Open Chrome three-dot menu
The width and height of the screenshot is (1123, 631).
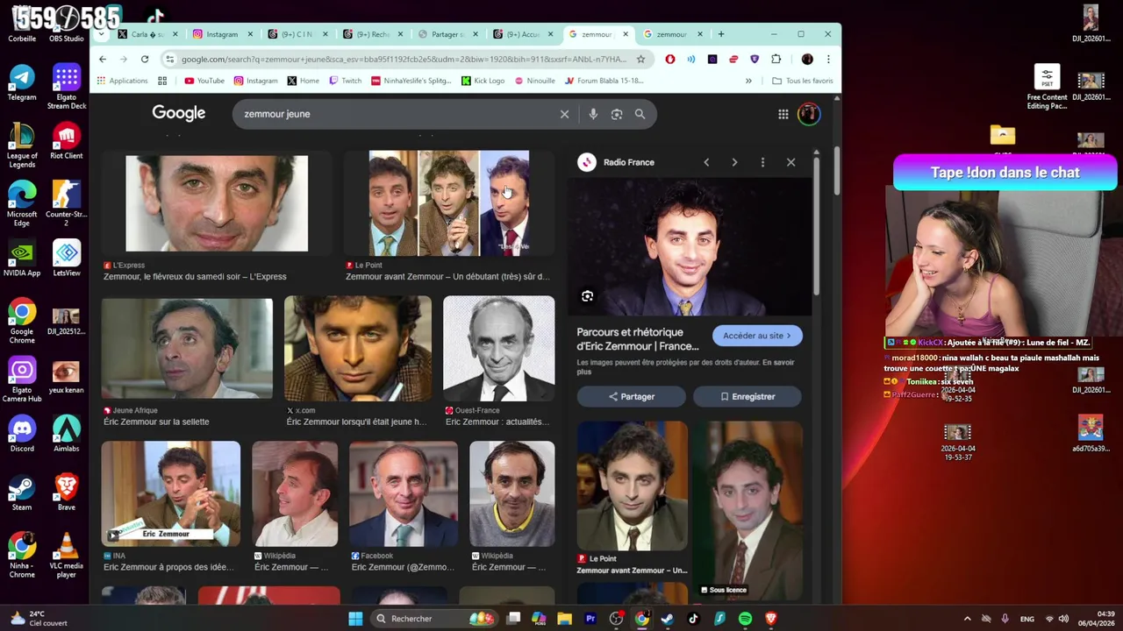click(828, 59)
